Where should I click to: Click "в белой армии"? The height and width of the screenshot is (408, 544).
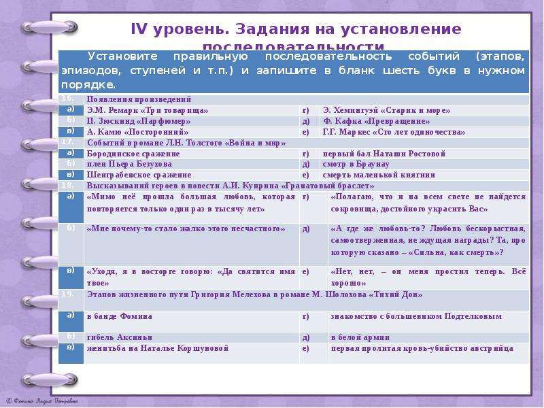[360, 337]
